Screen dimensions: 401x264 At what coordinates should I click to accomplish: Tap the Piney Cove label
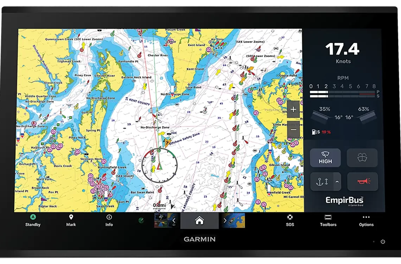click(x=83, y=75)
